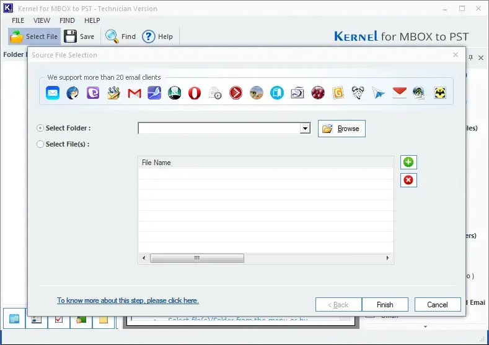The height and width of the screenshot is (345, 489).
Task: Click into the folder path field
Action: click(219, 128)
